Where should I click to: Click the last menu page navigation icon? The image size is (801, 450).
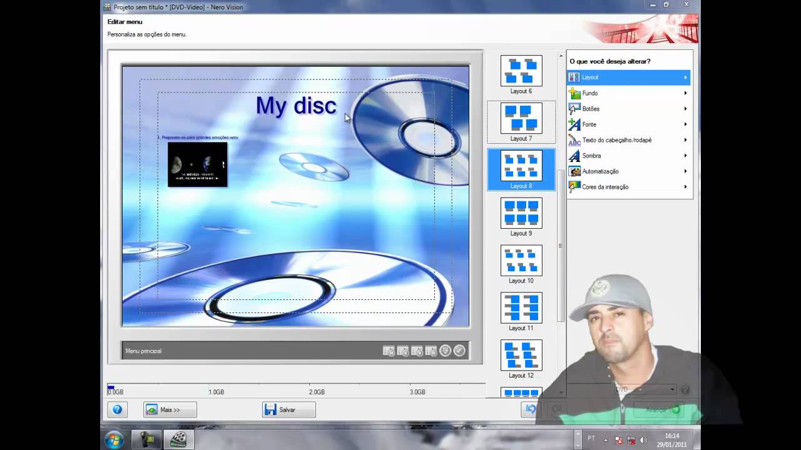(x=431, y=351)
